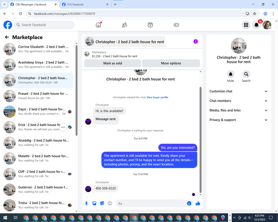278x222 pixels.
Task: Click the conversation list scrollbar
Action: pyautogui.click(x=77, y=90)
